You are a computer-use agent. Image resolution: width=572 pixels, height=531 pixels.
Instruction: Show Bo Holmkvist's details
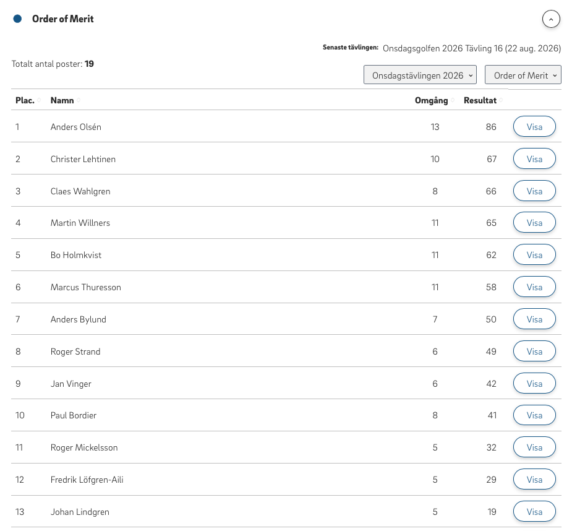[x=534, y=254]
